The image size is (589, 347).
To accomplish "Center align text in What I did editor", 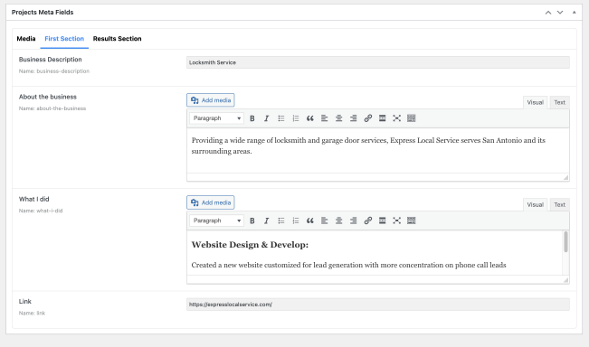I will (338, 220).
